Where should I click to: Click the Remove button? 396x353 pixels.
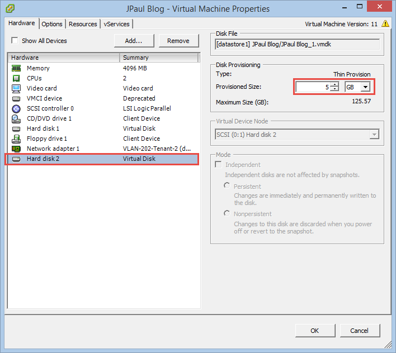click(x=178, y=41)
